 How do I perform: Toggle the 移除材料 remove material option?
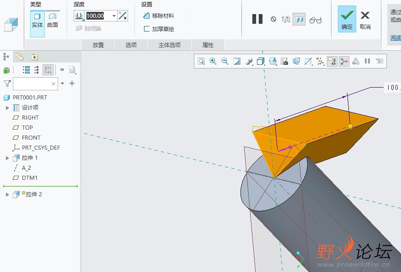point(158,16)
